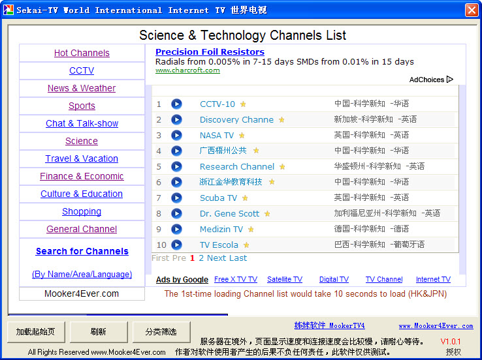The height and width of the screenshot is (360, 482).
Task: Open the Discovery Channe name link
Action: (236, 120)
